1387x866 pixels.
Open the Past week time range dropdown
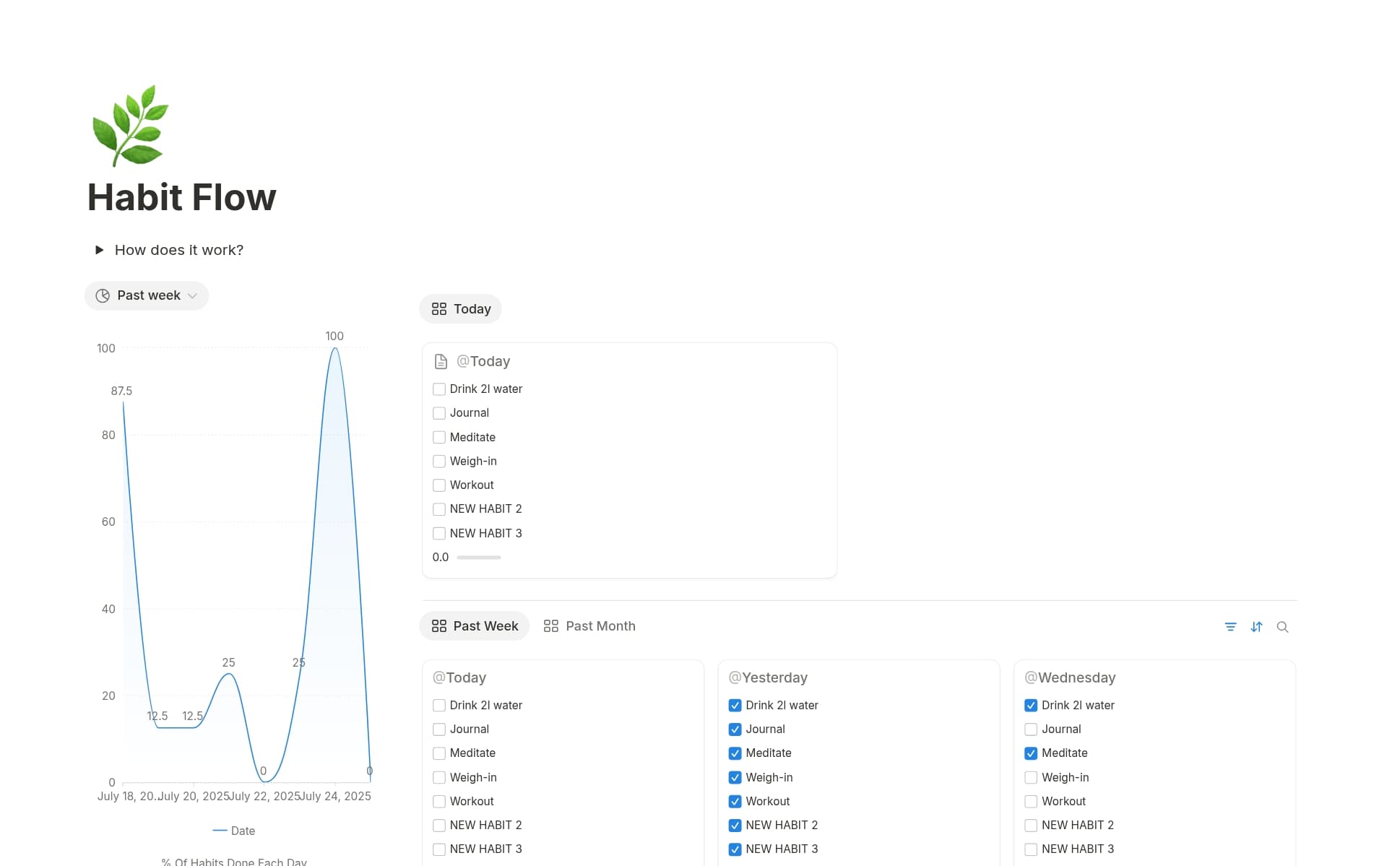click(x=146, y=295)
